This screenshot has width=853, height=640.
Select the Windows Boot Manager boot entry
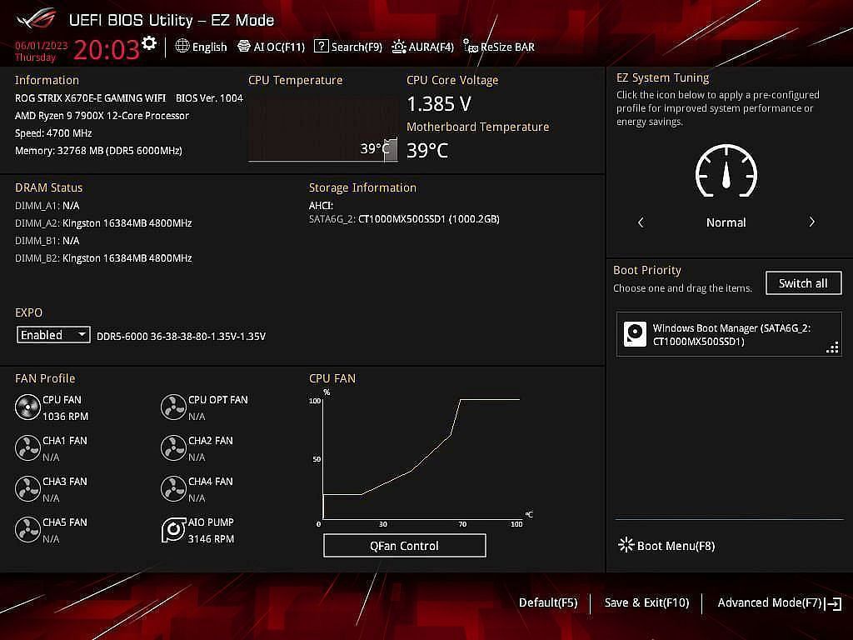[729, 334]
